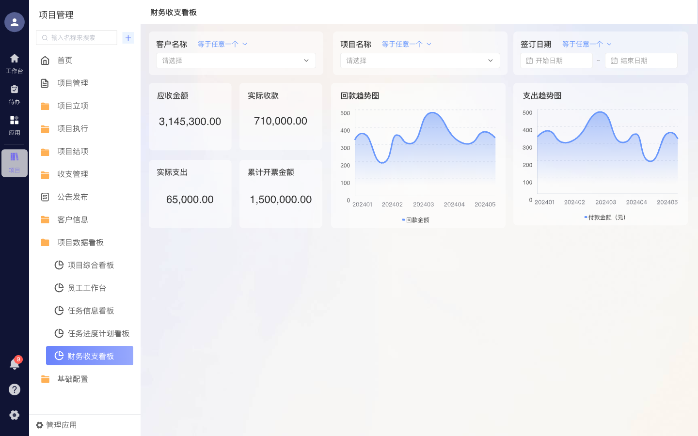
Task: Click the plus button beside the search box
Action: pos(128,37)
